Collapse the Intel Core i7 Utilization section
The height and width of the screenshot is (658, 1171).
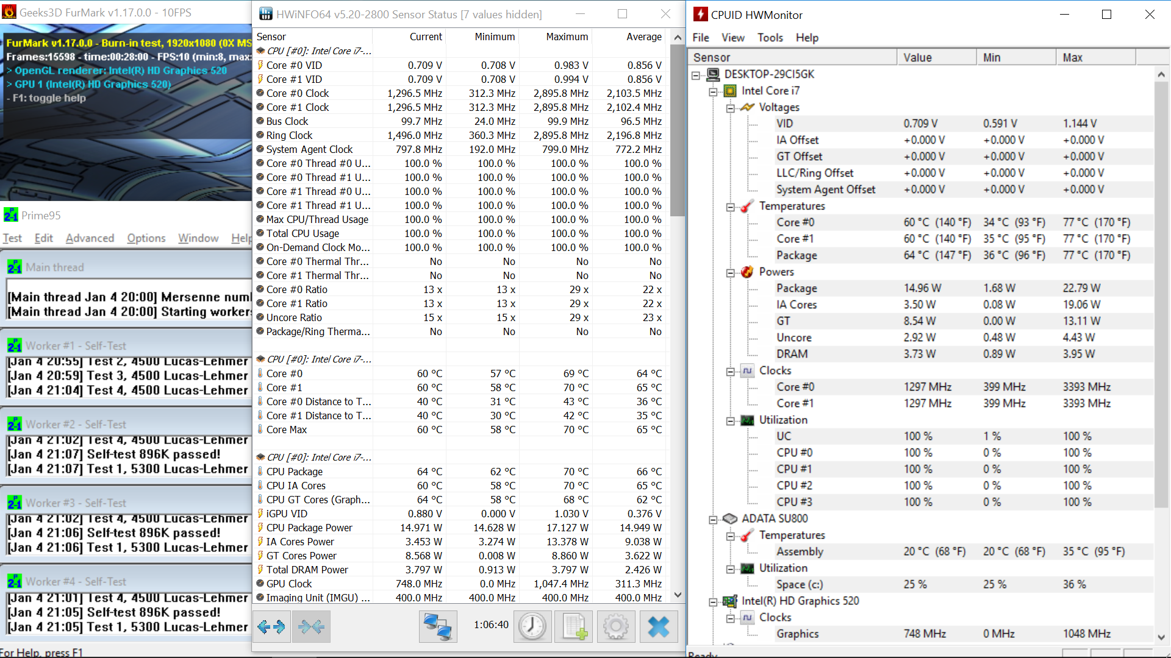click(730, 420)
